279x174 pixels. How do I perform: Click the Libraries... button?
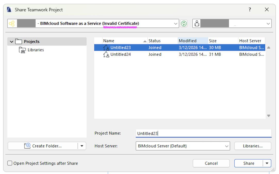click(253, 146)
